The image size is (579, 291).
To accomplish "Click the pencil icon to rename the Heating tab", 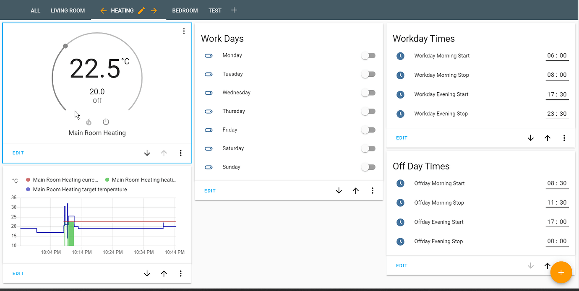I will [x=141, y=10].
